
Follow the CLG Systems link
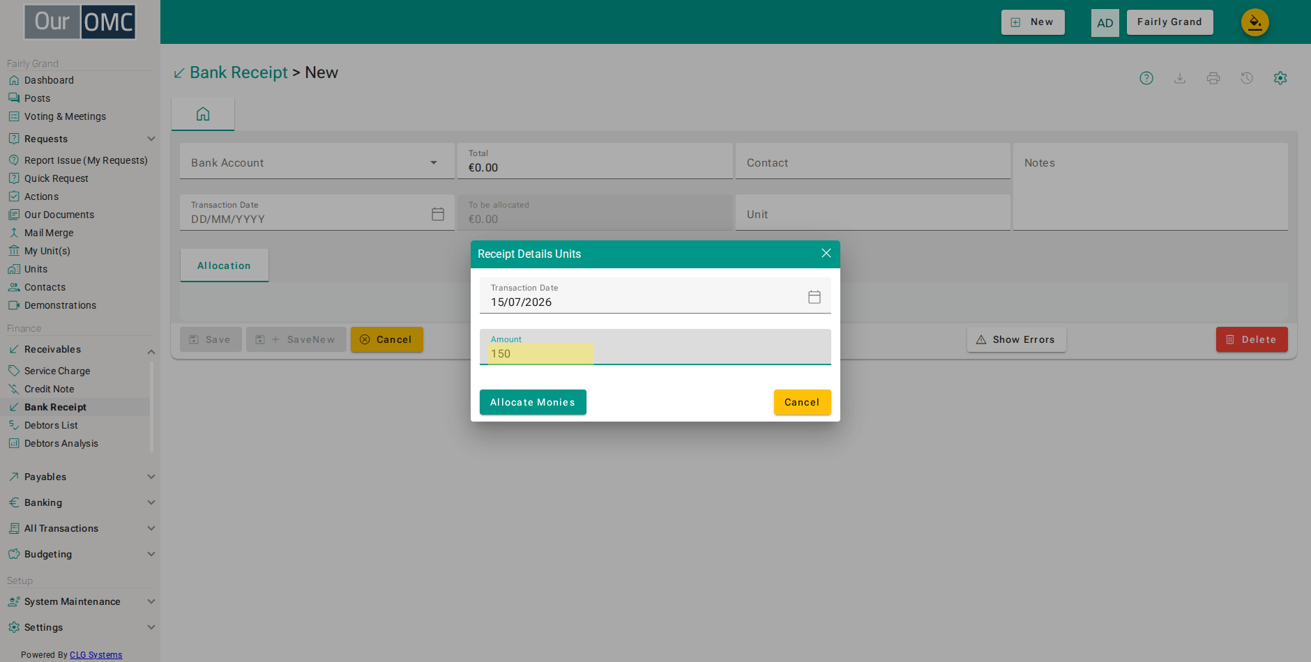pos(96,655)
